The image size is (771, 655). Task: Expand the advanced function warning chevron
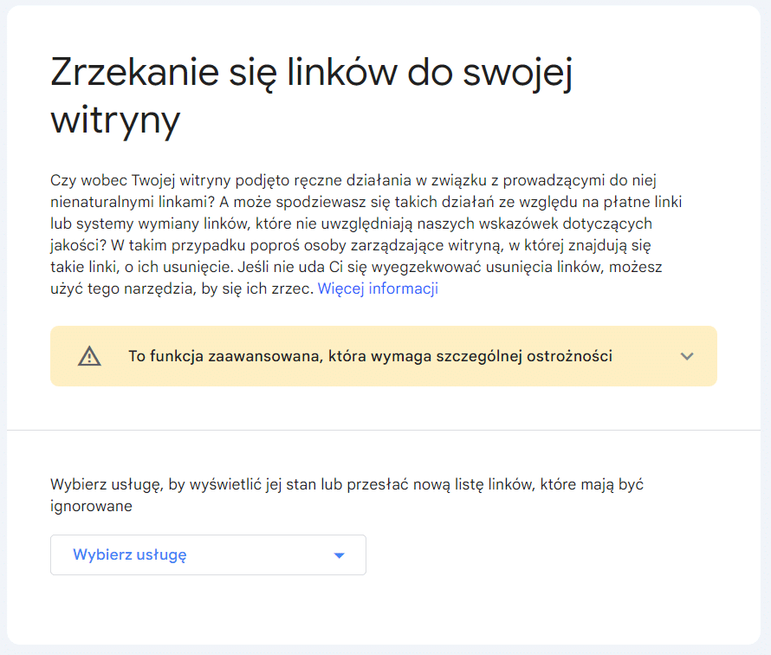coord(687,356)
